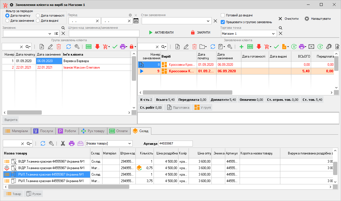Expand the Торгова точка combo box
This screenshot has width=341, height=201.
(x=273, y=34)
